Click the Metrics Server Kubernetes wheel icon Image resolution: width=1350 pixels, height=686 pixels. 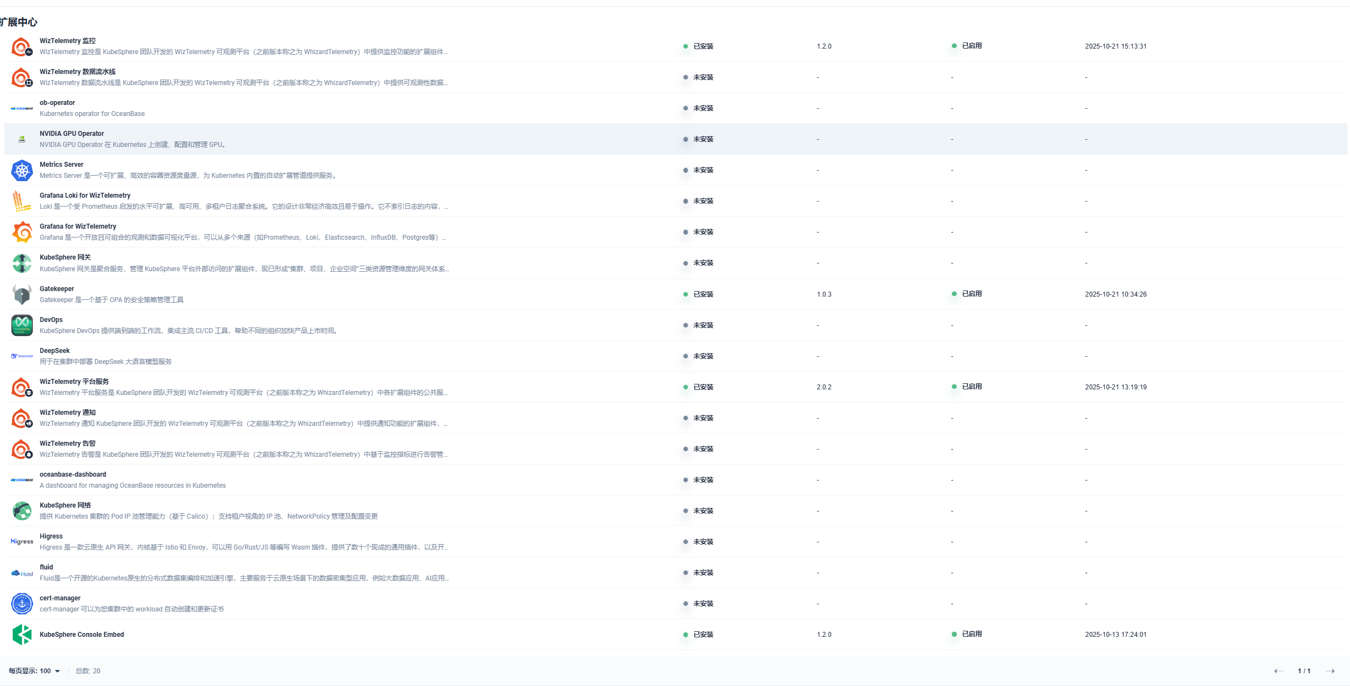click(22, 171)
